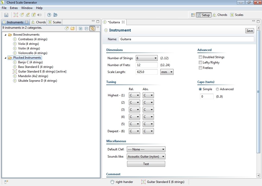Viewport: 262px width, 186px height.
Task: Open the Window menu
Action: [27, 8]
